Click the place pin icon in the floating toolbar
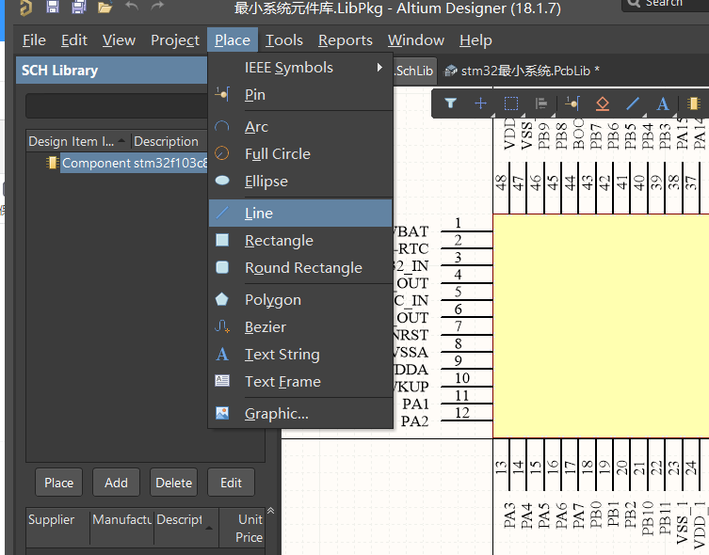The height and width of the screenshot is (555, 709). tap(572, 103)
